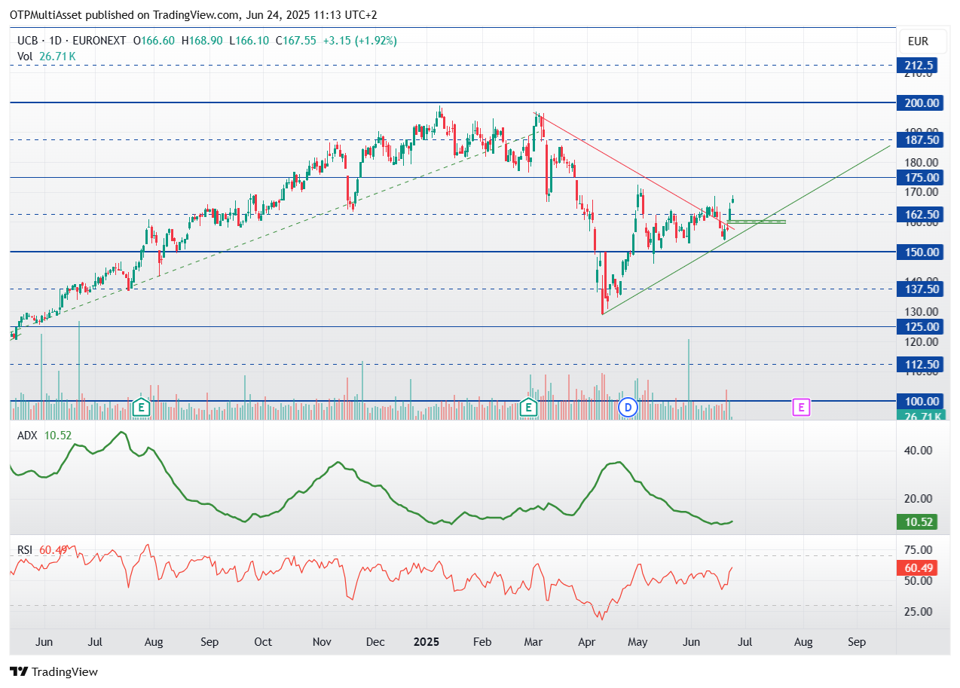Viewport: 960px width, 688px height.
Task: Click the blue dividend D icon
Action: tap(628, 408)
